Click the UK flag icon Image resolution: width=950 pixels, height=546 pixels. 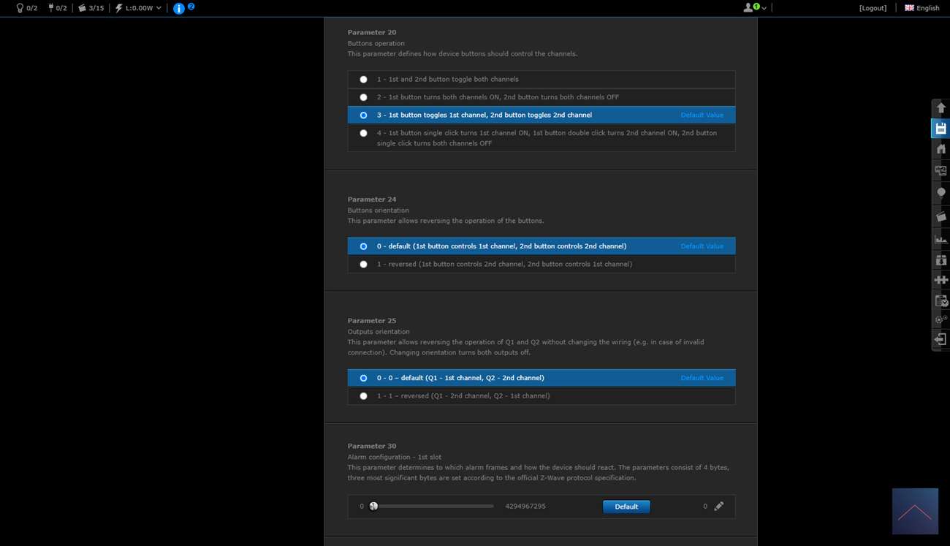point(909,8)
